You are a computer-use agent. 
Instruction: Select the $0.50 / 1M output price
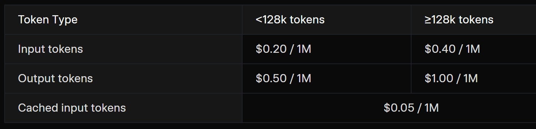[283, 78]
